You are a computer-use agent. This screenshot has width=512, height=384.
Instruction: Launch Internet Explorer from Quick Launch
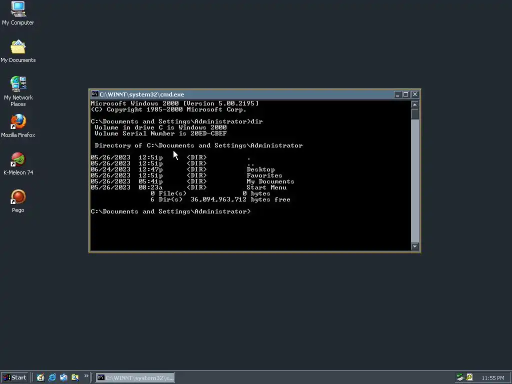tap(52, 377)
